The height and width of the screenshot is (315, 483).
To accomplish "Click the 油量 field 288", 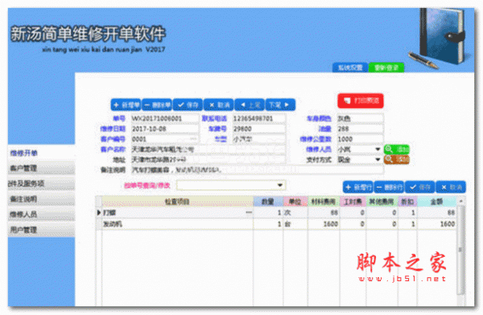I will pos(360,129).
